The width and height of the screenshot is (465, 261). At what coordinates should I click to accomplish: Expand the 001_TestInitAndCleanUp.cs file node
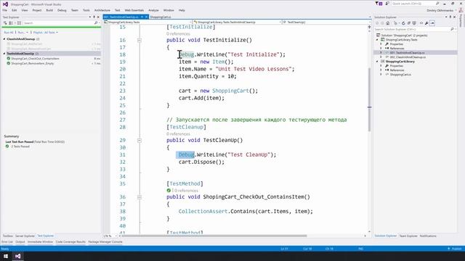pos(381,53)
